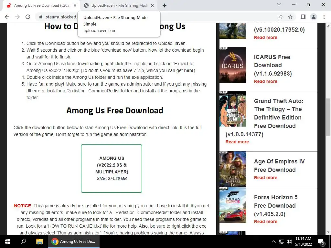Image resolution: width=331 pixels, height=248 pixels.
Task: Open the ICARUS Free Download title
Action: coord(273,65)
